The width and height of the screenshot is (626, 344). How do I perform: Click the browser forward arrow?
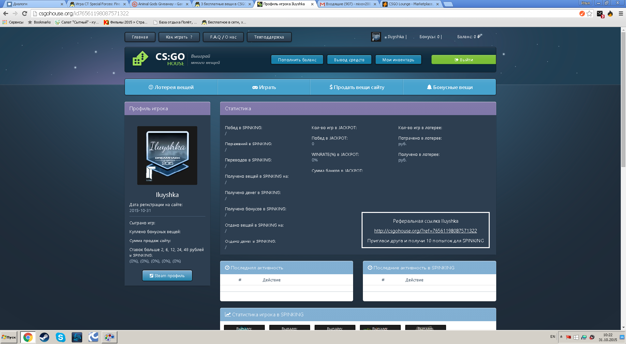15,13
